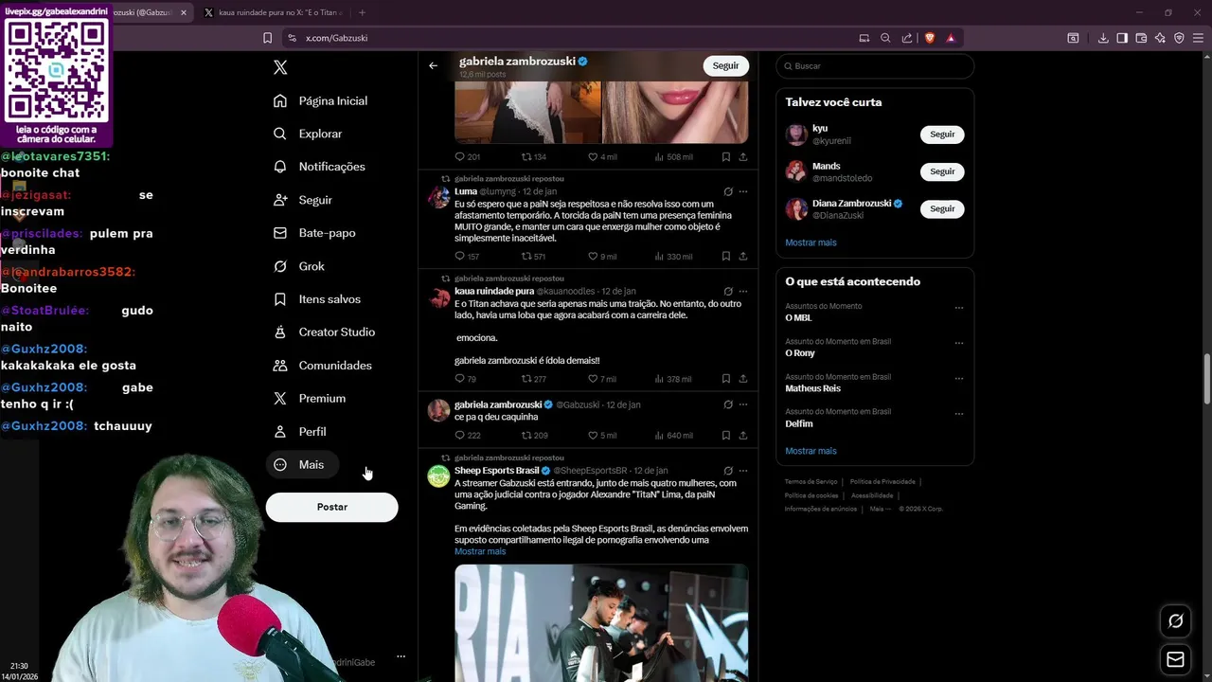
Task: Click Grok icon on kaua ruindade pura's post
Action: (x=728, y=291)
